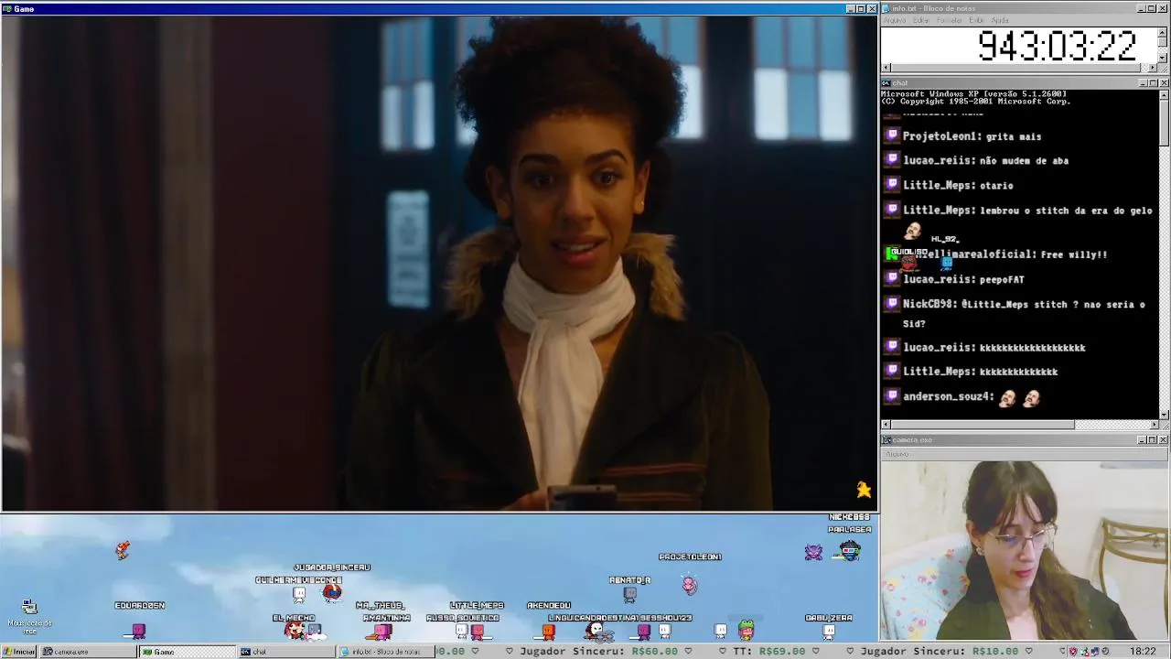Click the chat window scroll down arrow
Viewport: 1171px width, 659px height.
pos(1164,415)
